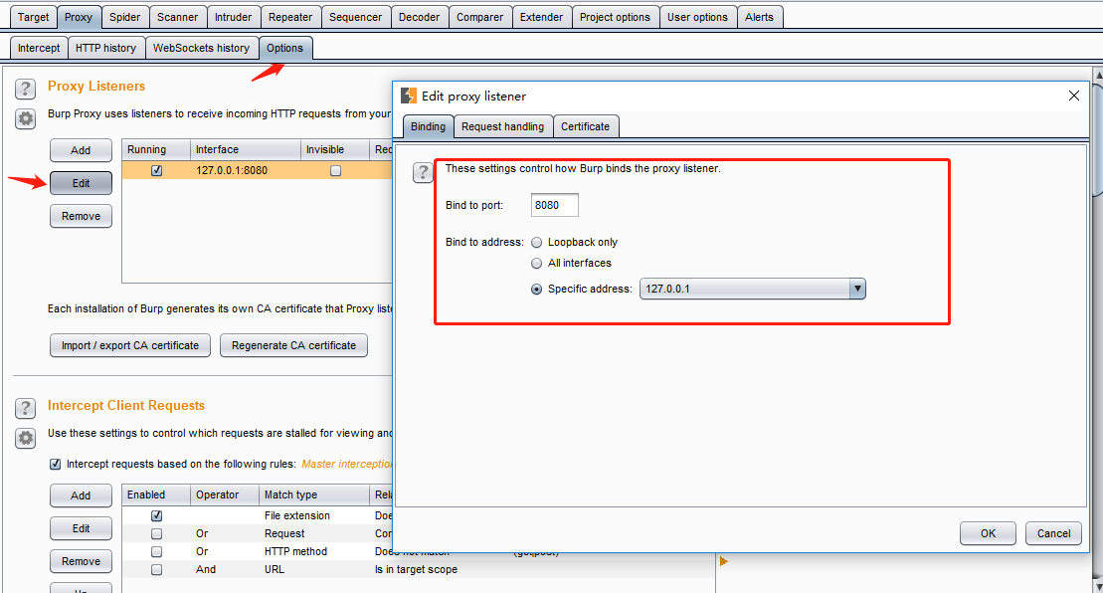
Task: Select the HTTP method rule row
Action: coord(419,551)
